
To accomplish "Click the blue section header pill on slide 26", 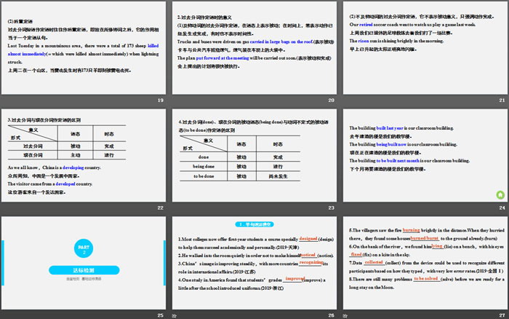I will (x=256, y=224).
